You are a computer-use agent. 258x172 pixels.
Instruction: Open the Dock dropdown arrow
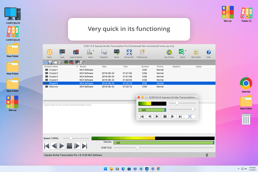pos(93,51)
